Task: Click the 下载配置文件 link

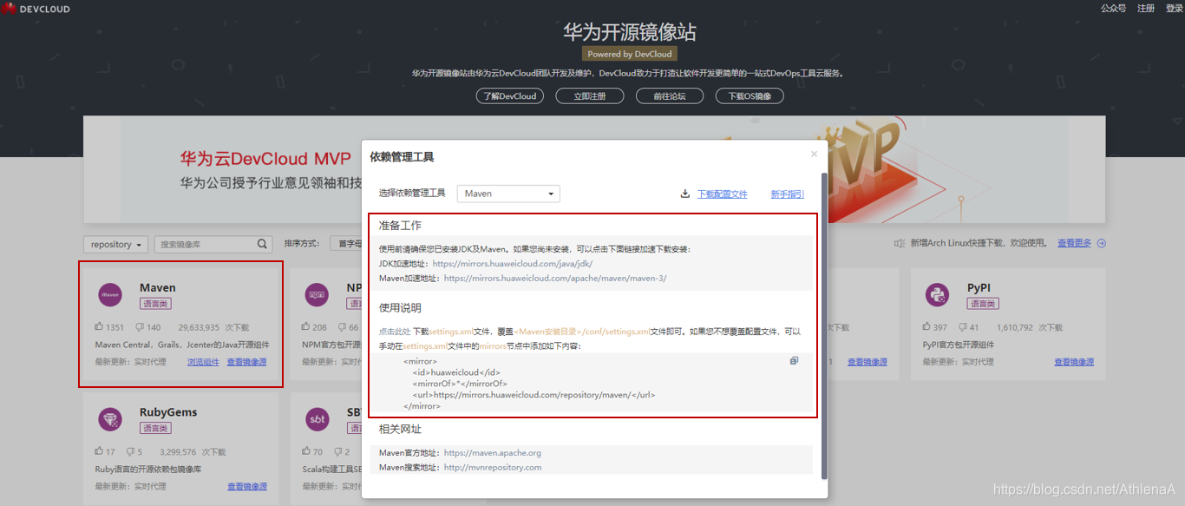Action: click(x=723, y=194)
